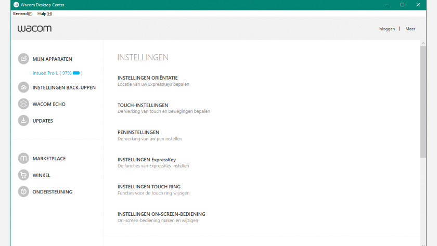Open the Ondersteuning help icon

(x=23, y=192)
